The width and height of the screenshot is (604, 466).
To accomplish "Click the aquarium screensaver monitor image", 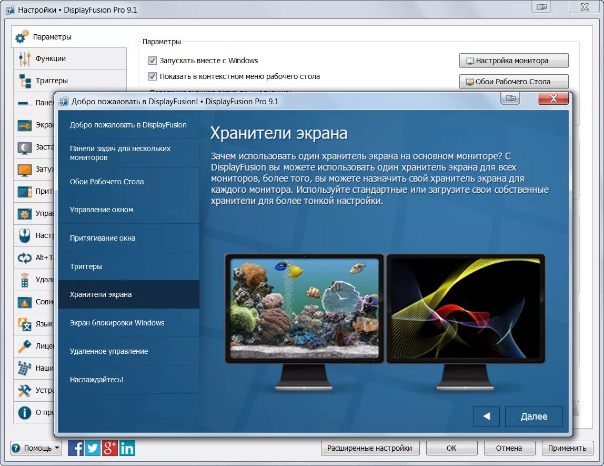I will 304,309.
